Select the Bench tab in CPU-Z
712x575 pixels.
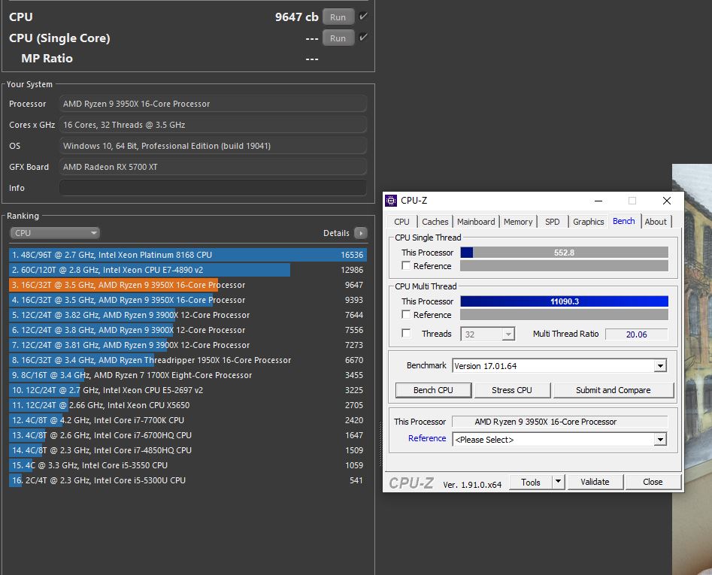pos(624,220)
